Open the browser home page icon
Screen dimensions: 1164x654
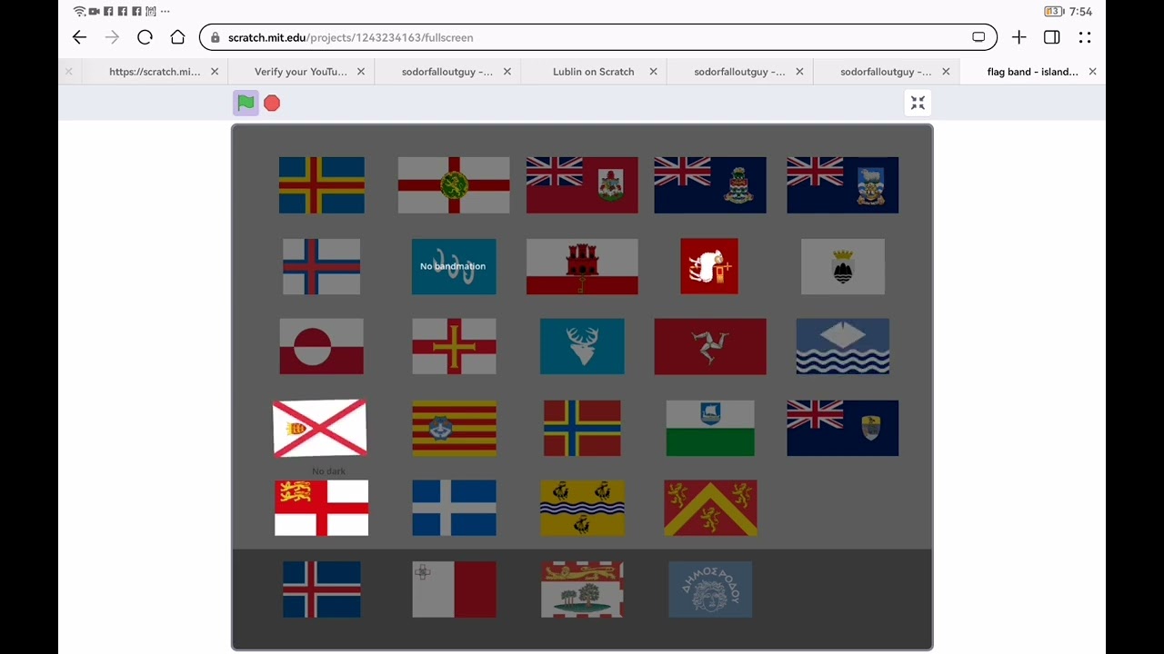click(x=177, y=37)
